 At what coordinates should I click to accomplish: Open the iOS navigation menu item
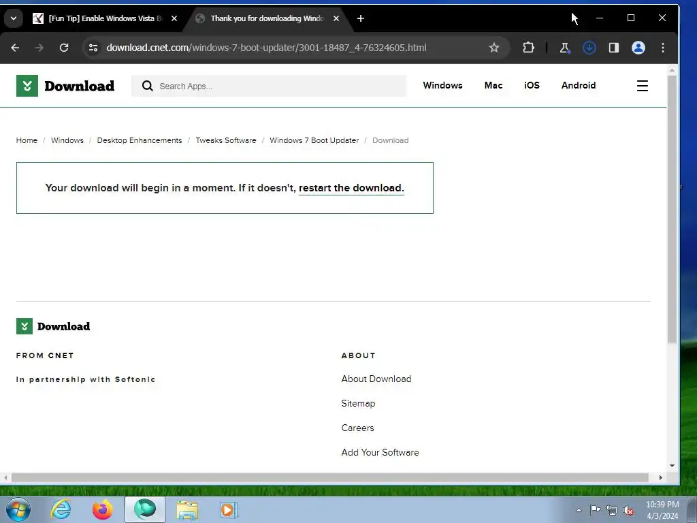(532, 85)
